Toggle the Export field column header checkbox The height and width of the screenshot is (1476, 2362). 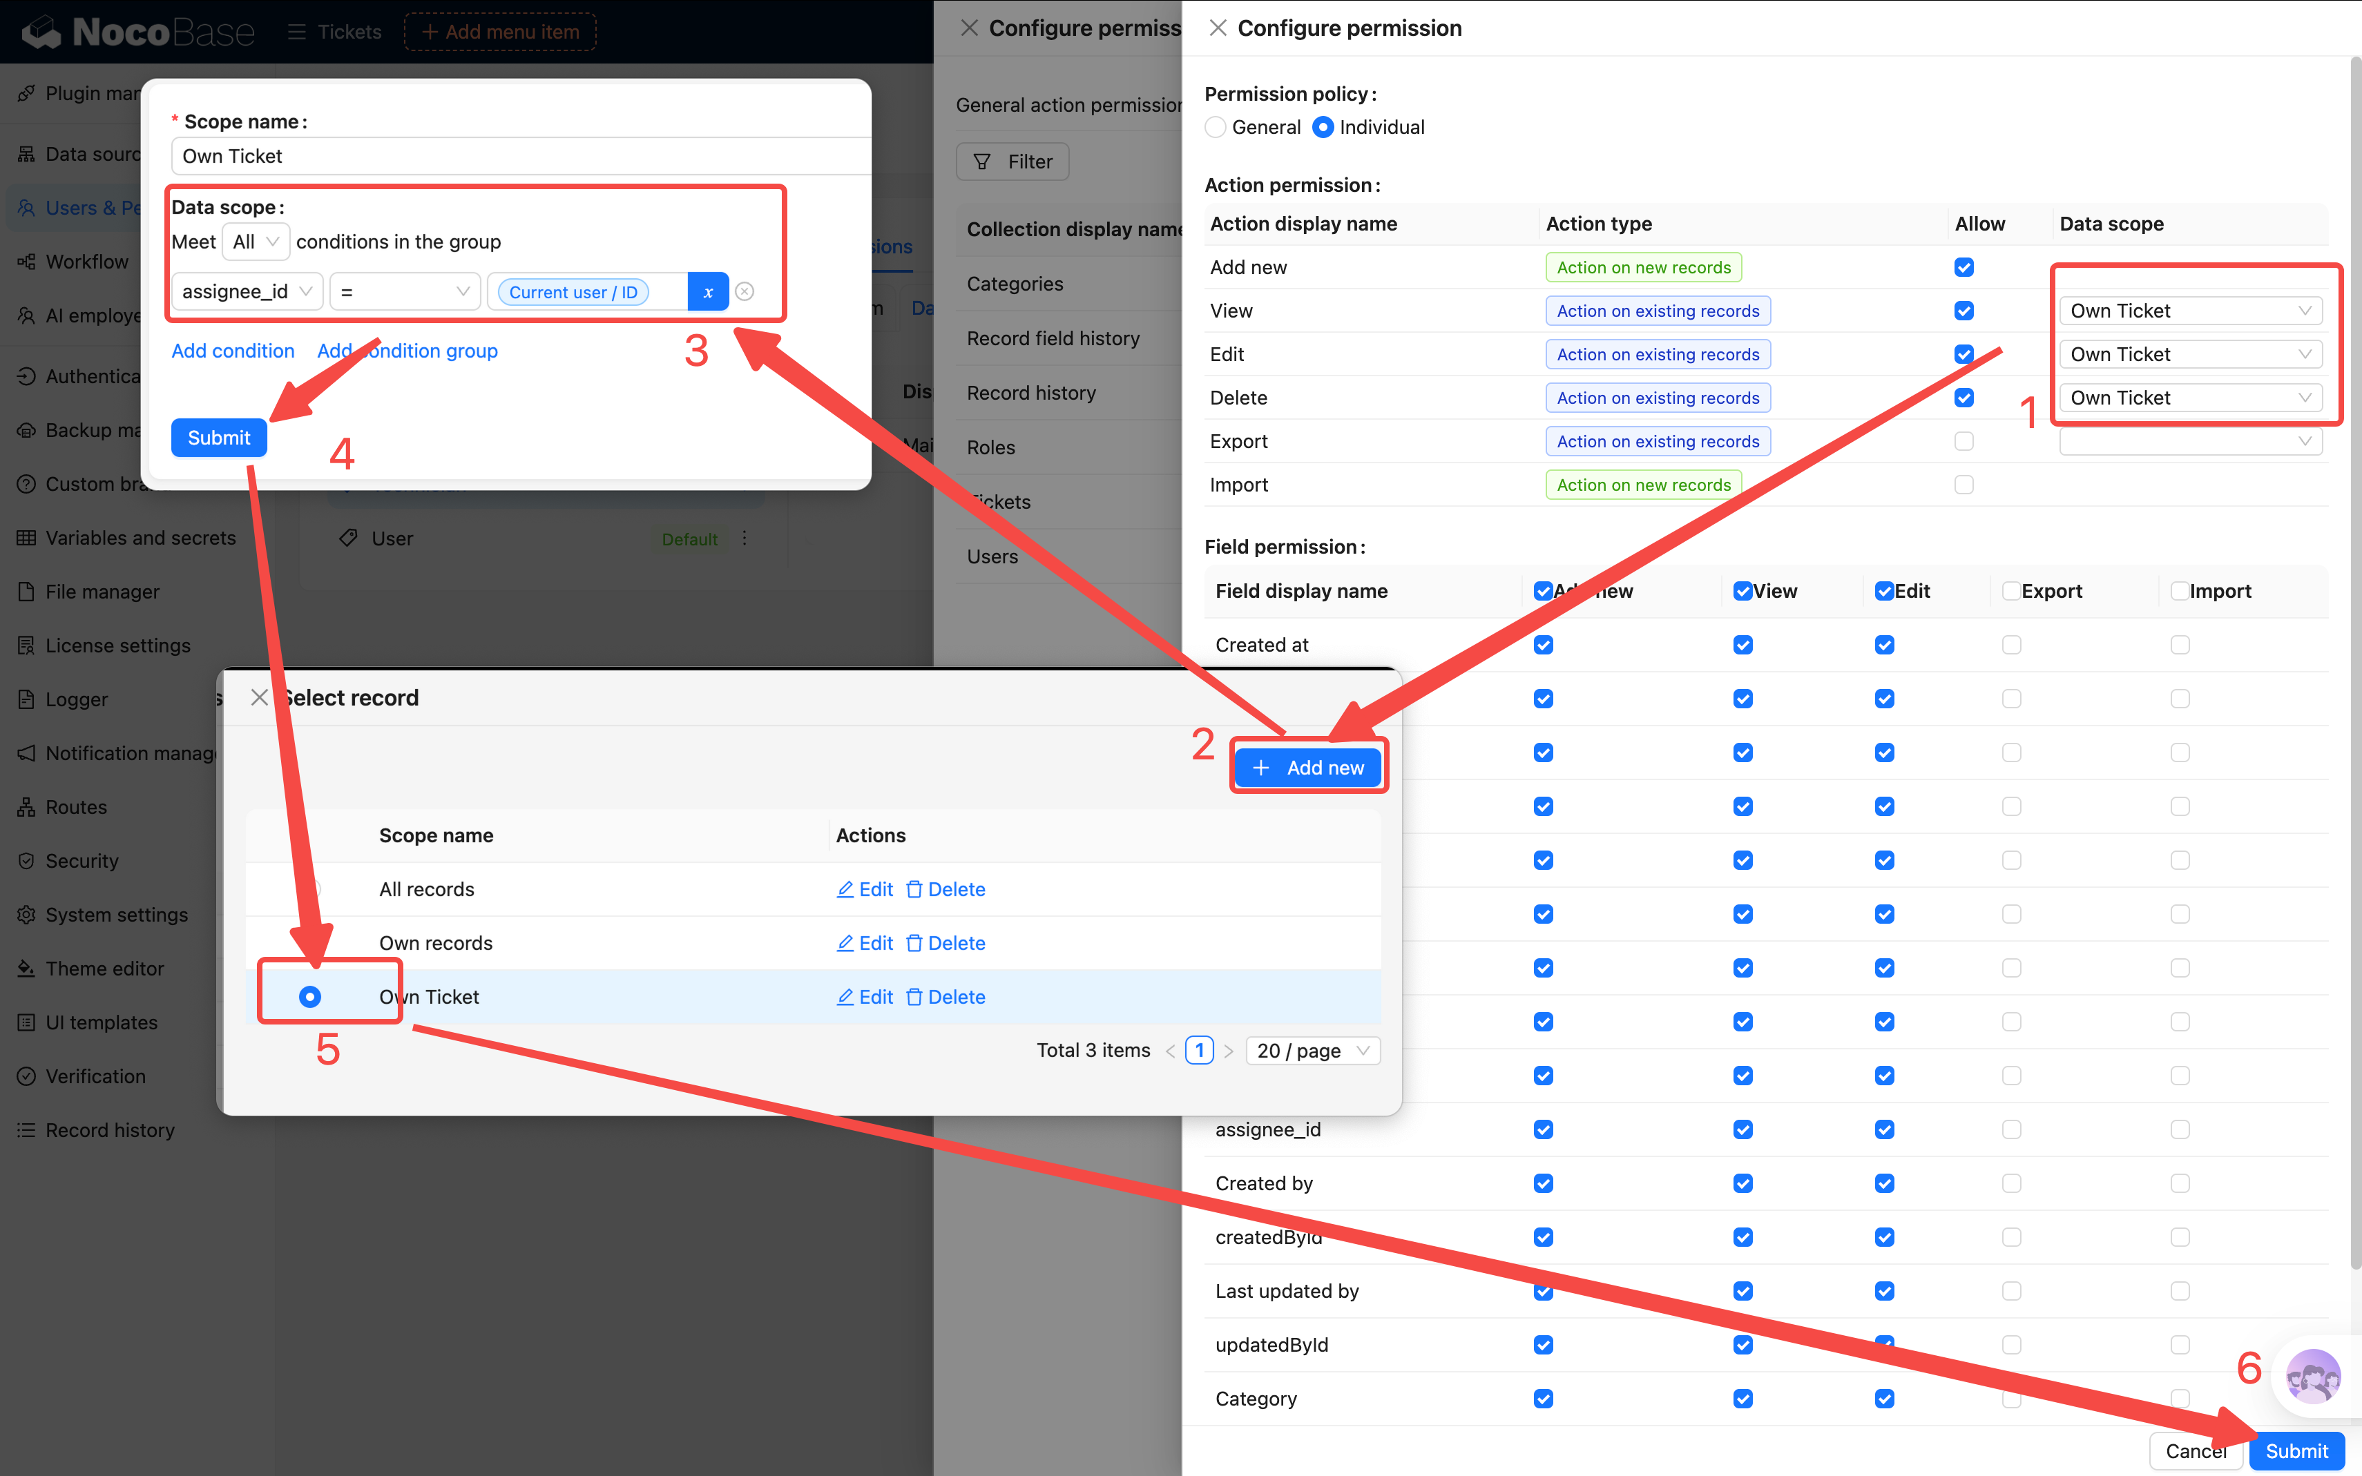pyautogui.click(x=2010, y=592)
